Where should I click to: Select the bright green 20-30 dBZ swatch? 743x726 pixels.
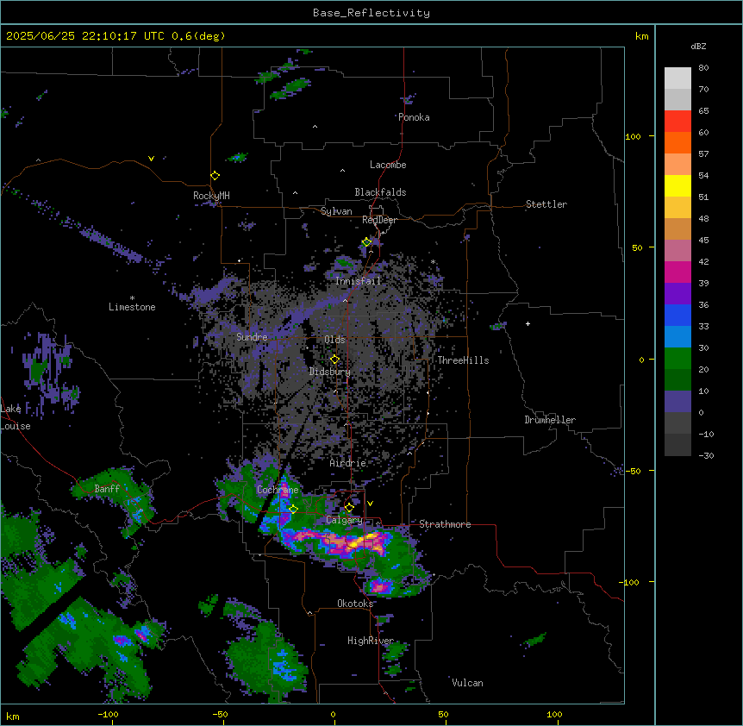coord(677,359)
